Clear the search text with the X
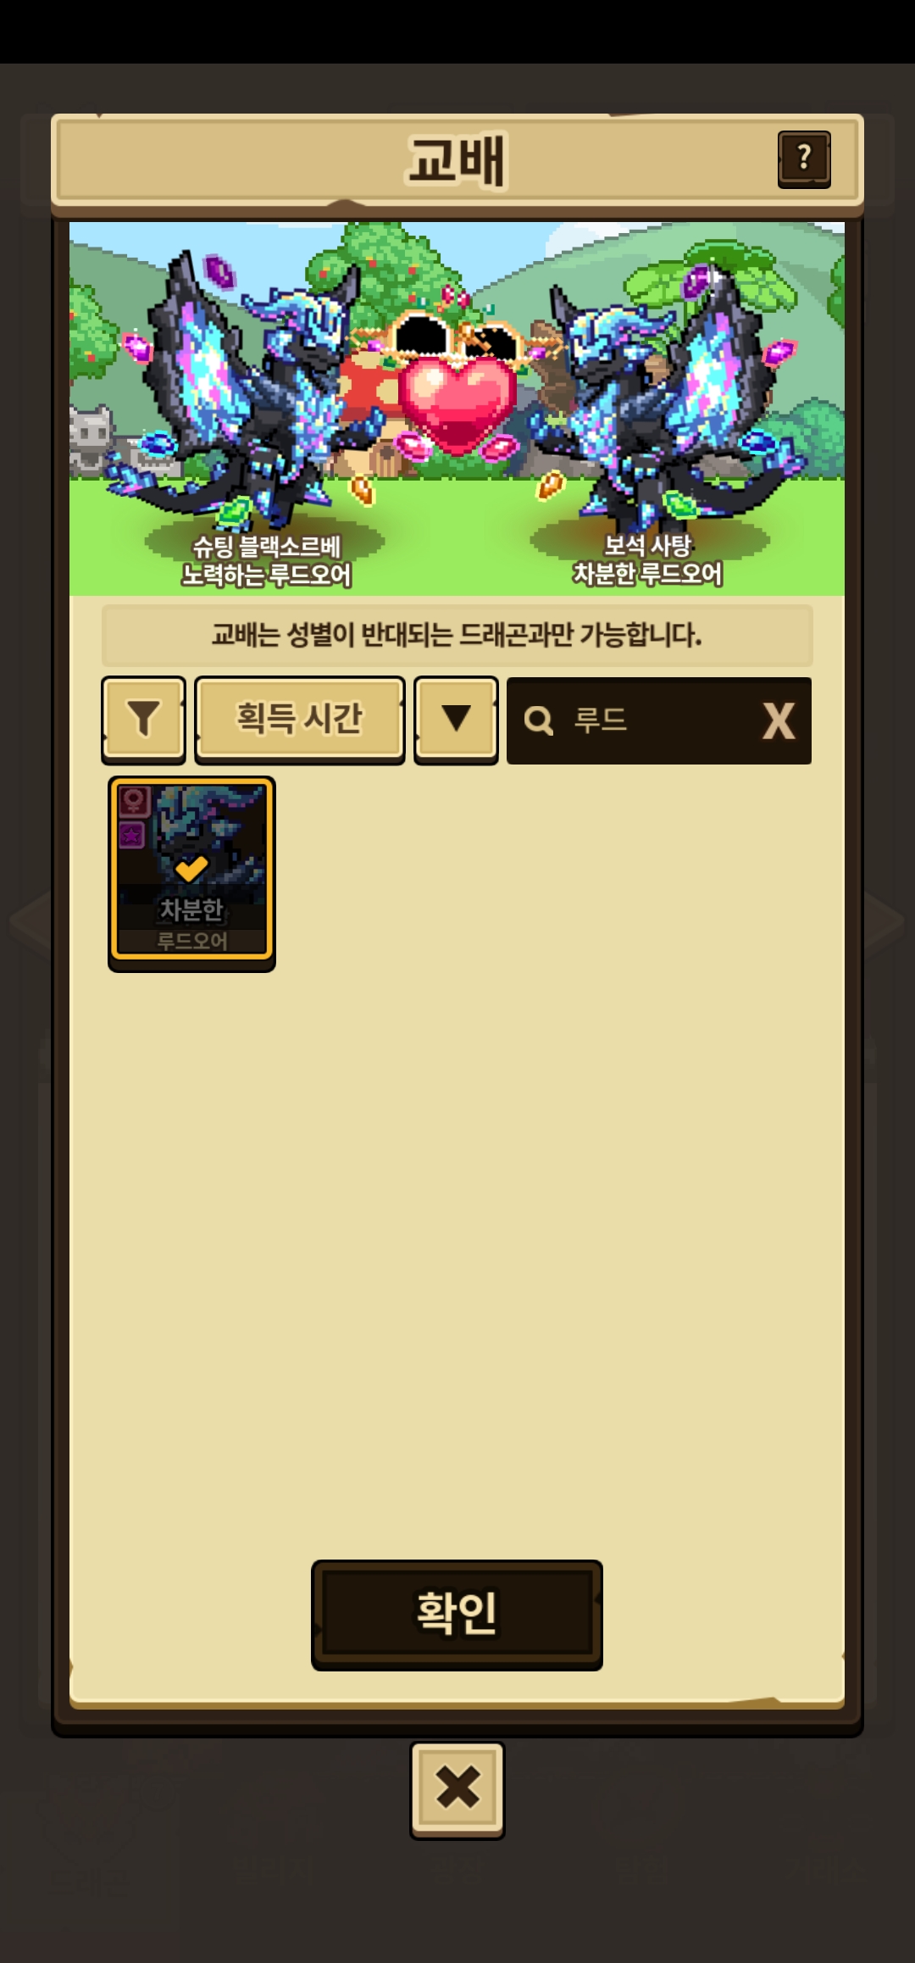Viewport: 915px width, 1963px height. click(x=779, y=721)
